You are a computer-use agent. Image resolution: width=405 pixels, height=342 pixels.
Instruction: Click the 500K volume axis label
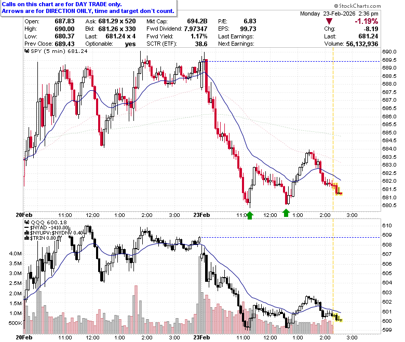(x=15, y=323)
